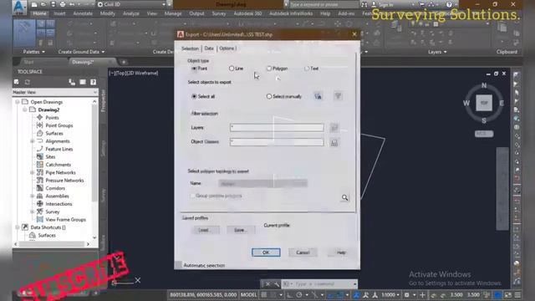This screenshot has width=535, height=301.
Task: Click the N compass direction on ViewCube
Action: 484,85
